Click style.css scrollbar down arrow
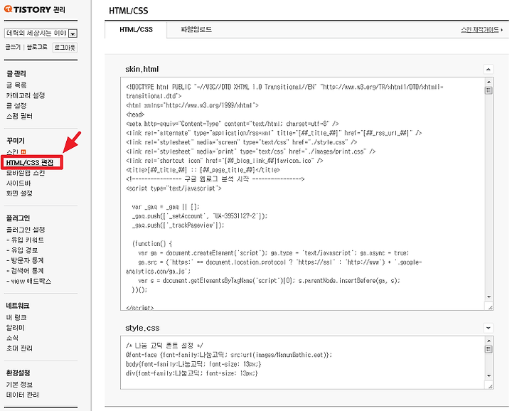The width and height of the screenshot is (512, 411). (x=489, y=375)
